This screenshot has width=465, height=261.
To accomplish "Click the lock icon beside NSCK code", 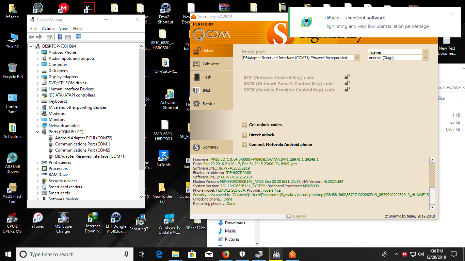I will point(347,83).
